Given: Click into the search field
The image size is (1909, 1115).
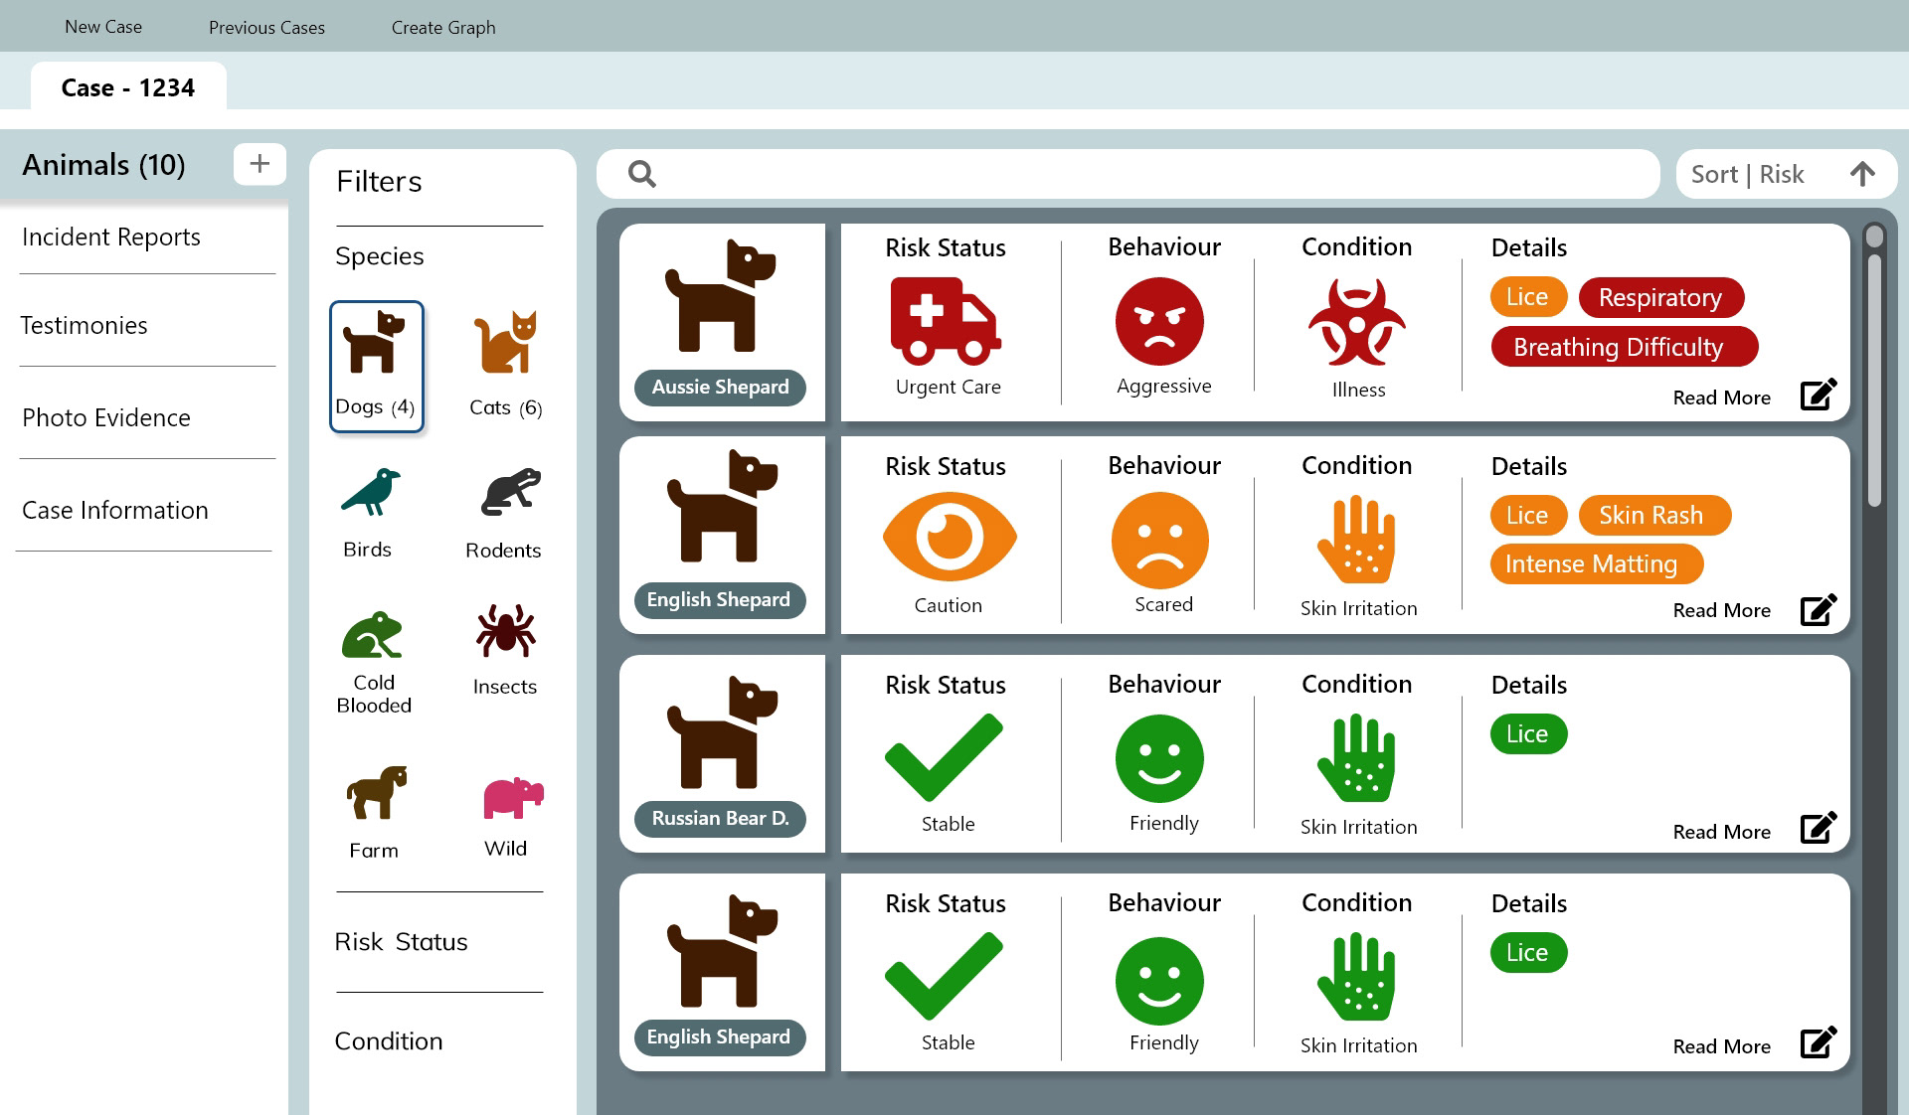Looking at the screenshot, I should pos(1128,174).
